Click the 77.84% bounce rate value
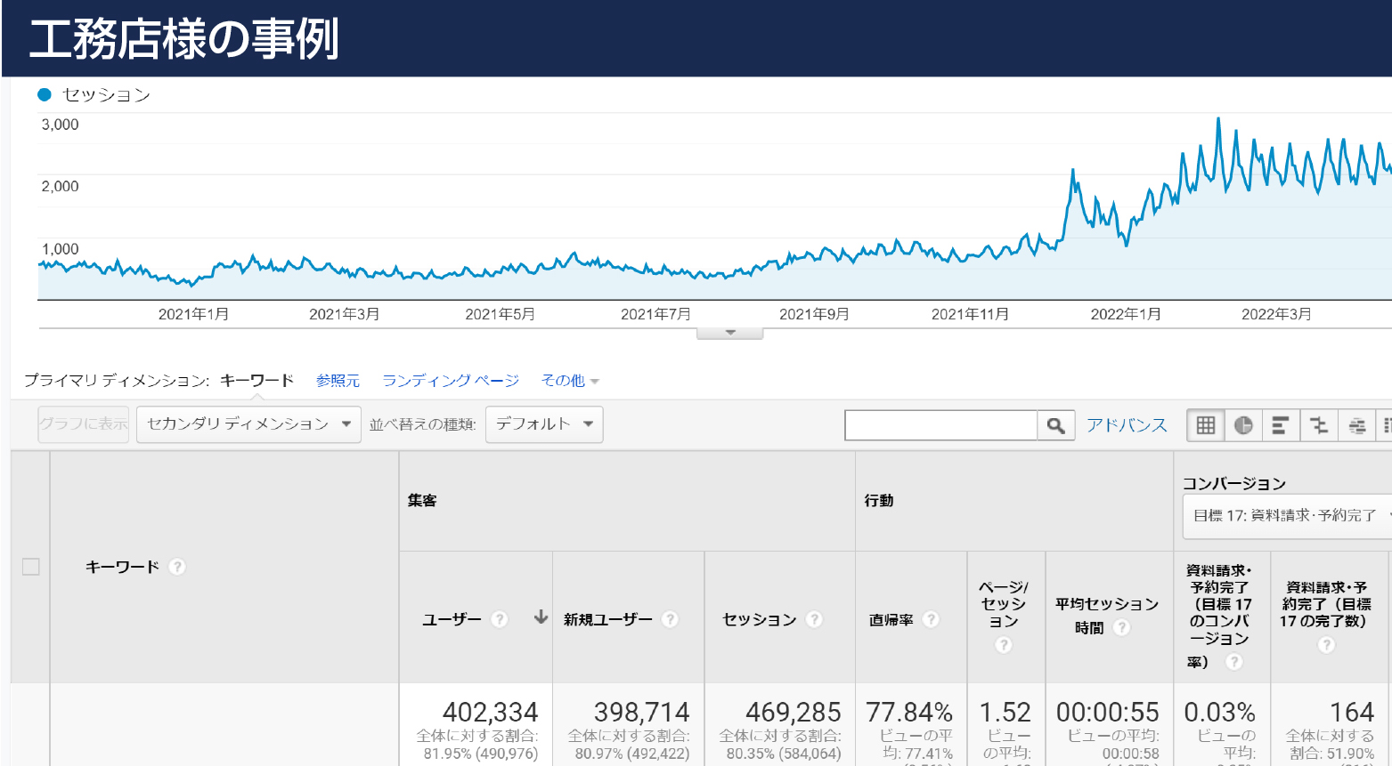 [909, 713]
